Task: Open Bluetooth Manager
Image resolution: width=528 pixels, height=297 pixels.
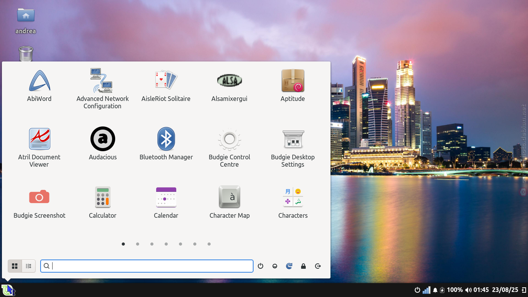Action: tap(166, 144)
